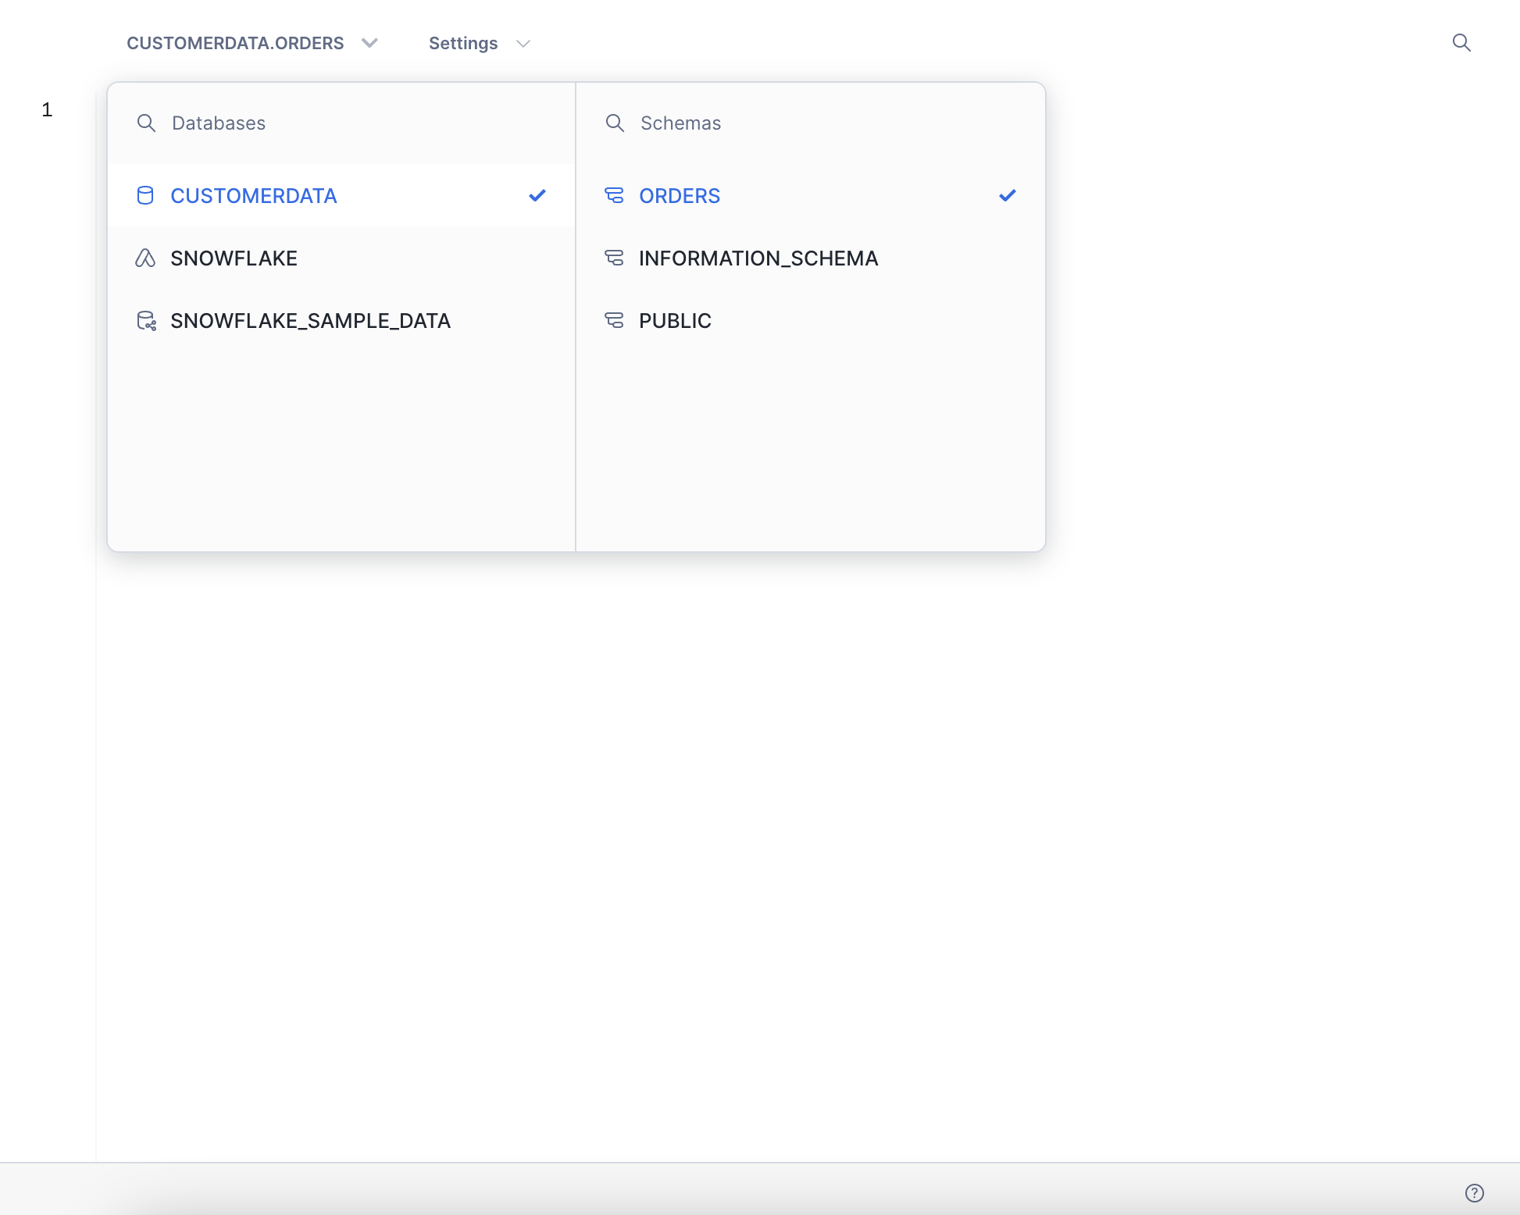Viewport: 1520px width, 1215px height.
Task: Expand the Settings dropdown chevron
Action: 523,44
